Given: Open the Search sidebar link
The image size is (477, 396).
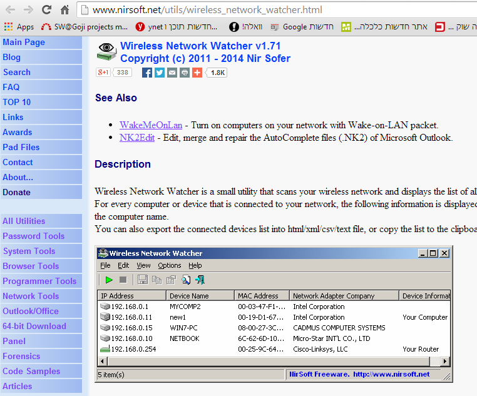Looking at the screenshot, I should [x=41, y=73].
